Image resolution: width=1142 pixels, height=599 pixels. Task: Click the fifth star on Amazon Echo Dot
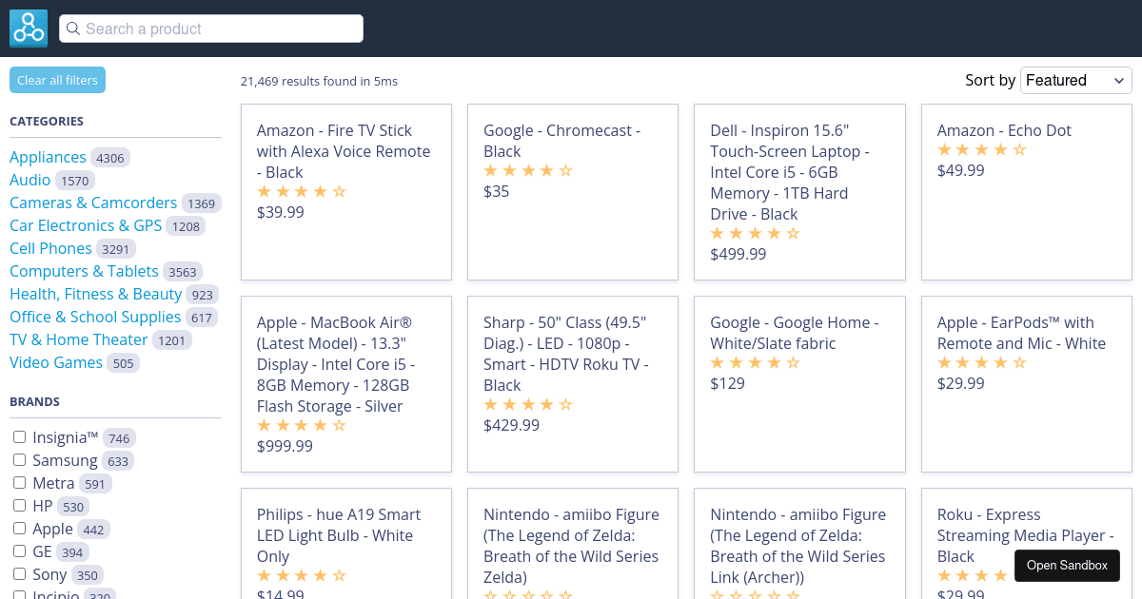click(x=1020, y=149)
